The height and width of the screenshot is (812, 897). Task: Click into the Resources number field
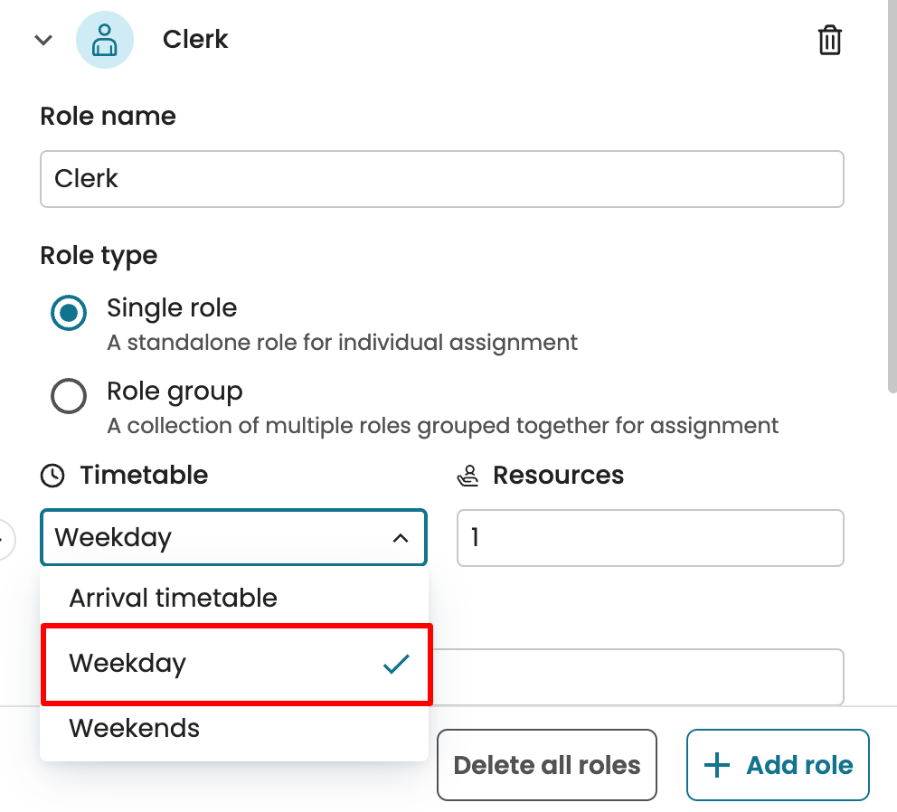point(650,538)
